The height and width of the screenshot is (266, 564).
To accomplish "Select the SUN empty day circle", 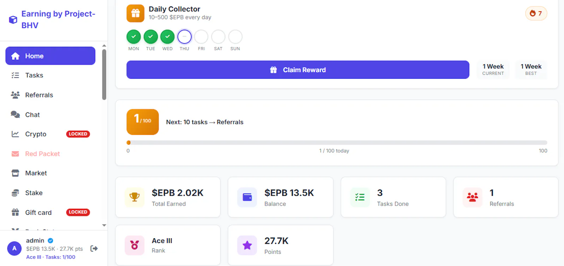I will tap(235, 37).
